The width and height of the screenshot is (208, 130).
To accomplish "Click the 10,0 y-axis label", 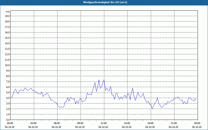I will click(x=7, y=65).
